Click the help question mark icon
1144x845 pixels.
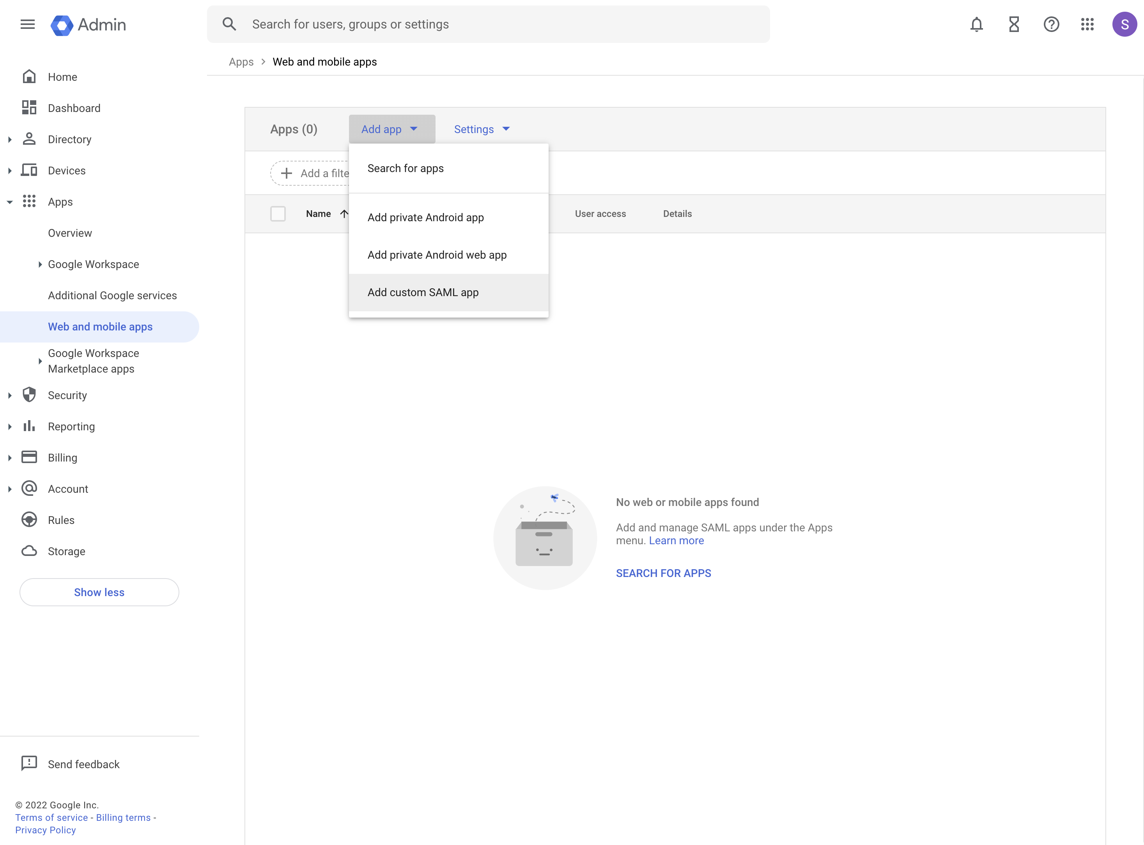1051,24
